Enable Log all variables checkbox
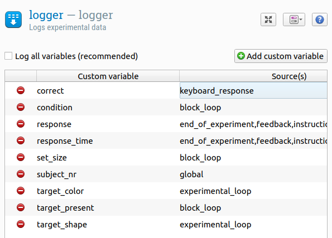The image size is (332, 238). (x=8, y=56)
